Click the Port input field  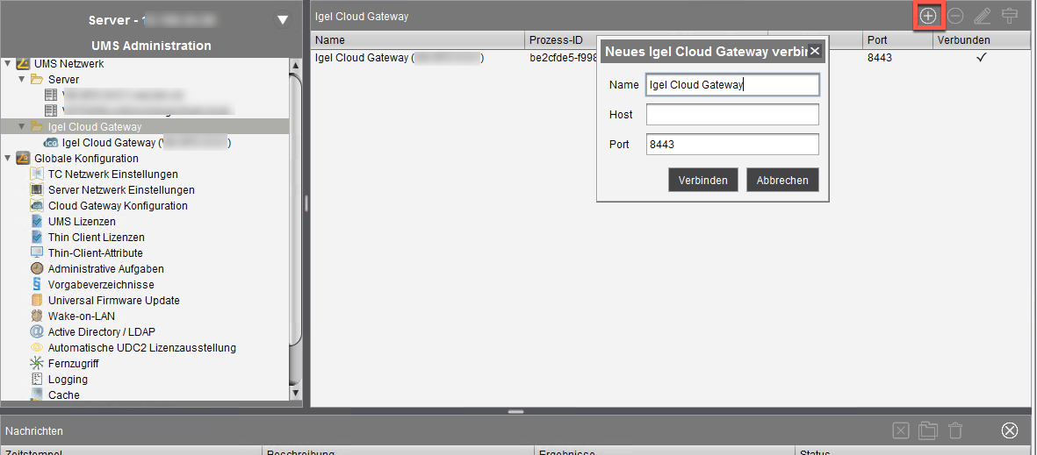pyautogui.click(x=733, y=145)
